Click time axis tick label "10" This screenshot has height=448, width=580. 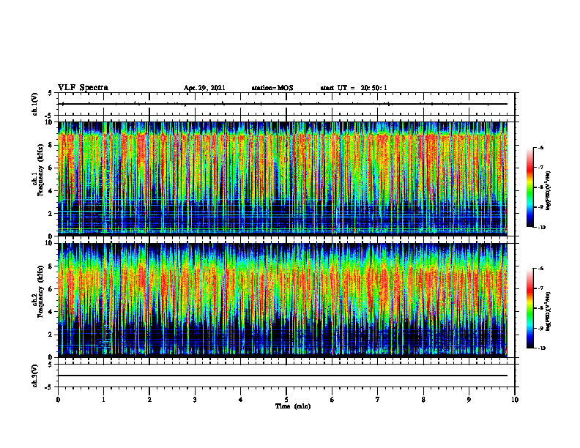(515, 400)
